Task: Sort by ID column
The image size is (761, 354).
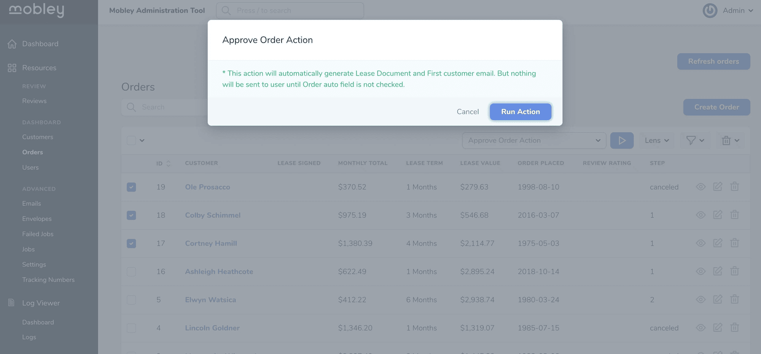Action: point(163,163)
